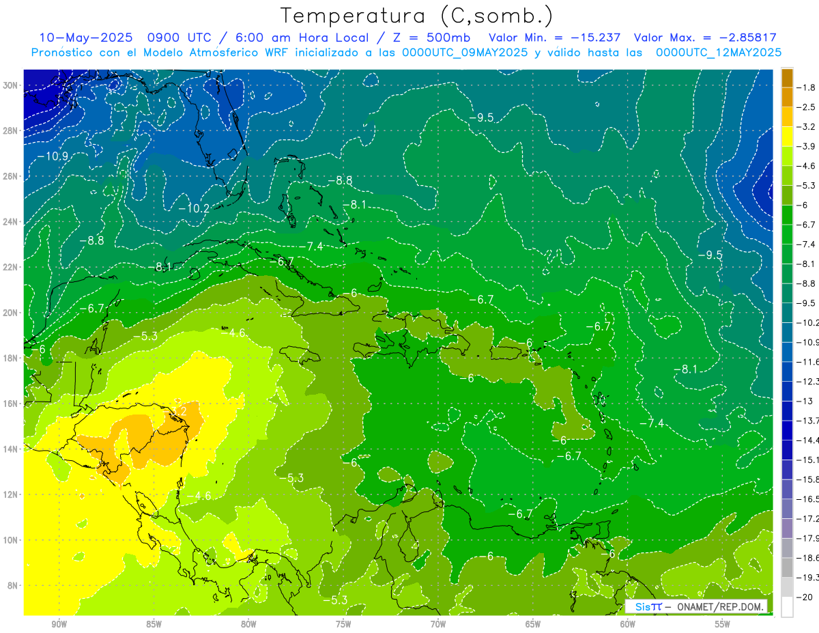Click the "-20" color bar label
The image size is (819, 633).
tap(805, 597)
